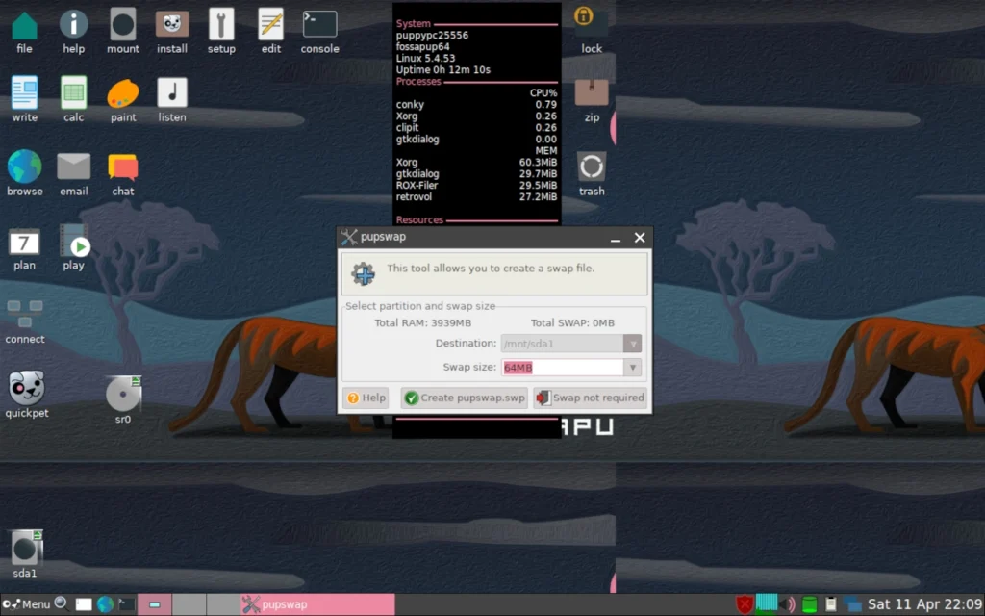Click the pupswap taskbar entry
This screenshot has height=616, width=985.
point(317,604)
